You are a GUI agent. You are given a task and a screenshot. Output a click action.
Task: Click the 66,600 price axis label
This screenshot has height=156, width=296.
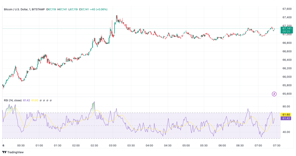click(x=287, y=51)
